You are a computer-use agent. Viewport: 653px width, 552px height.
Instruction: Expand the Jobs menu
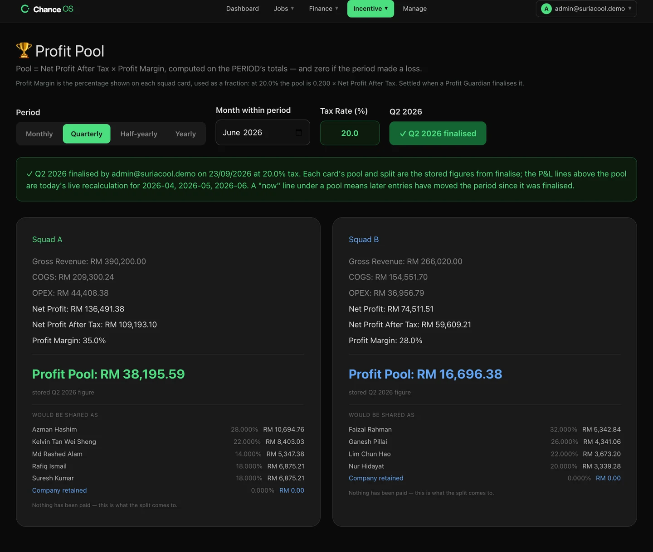click(284, 9)
